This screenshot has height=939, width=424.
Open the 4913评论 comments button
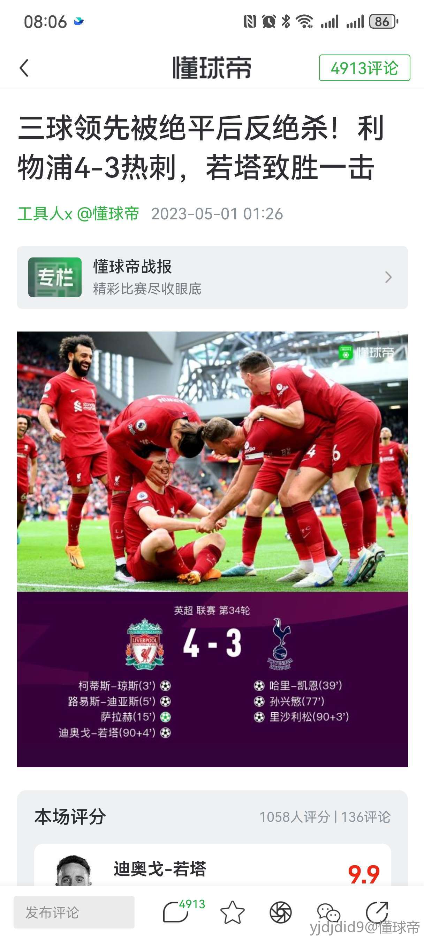pos(364,68)
